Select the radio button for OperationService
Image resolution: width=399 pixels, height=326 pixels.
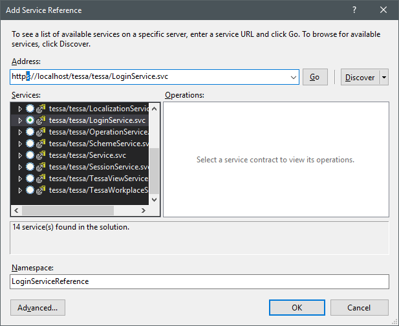coord(30,132)
